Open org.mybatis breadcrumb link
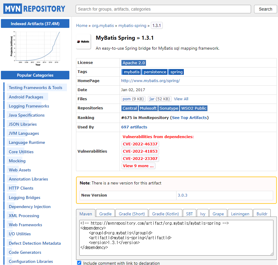Image resolution: width=278 pixels, height=265 pixels. [103, 25]
